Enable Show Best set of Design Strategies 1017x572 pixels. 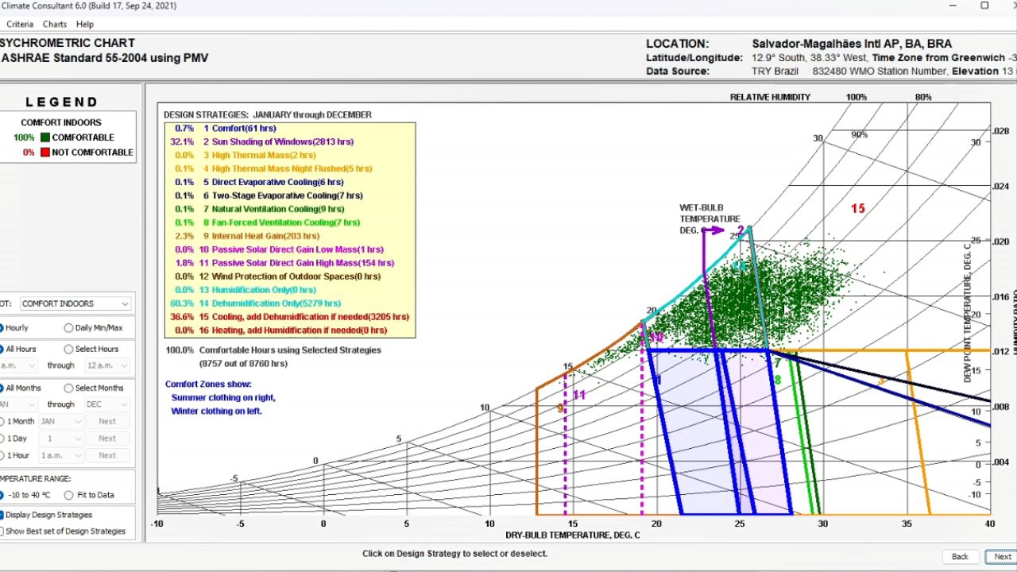point(2,531)
